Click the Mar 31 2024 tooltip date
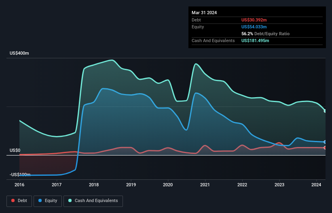Image resolution: width=332 pixels, height=213 pixels. point(204,13)
